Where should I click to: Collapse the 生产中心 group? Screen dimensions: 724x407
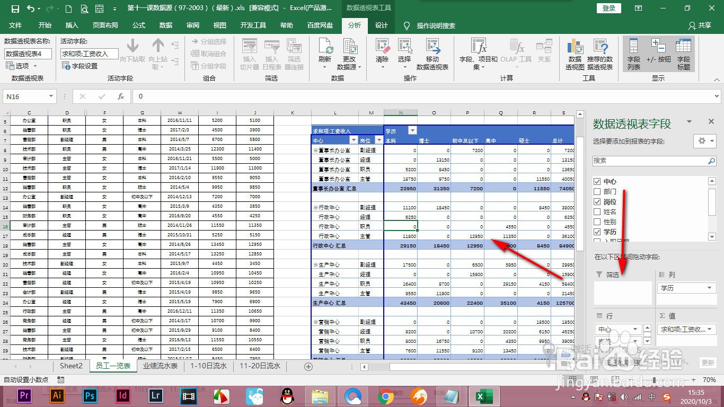click(x=315, y=264)
